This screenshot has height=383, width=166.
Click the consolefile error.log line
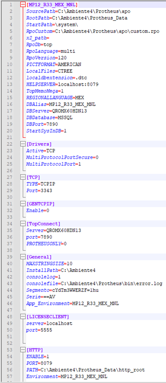[94, 283]
